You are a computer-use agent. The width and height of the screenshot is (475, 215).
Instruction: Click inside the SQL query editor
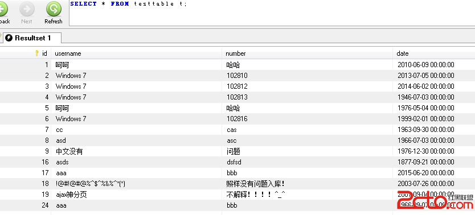(272, 13)
